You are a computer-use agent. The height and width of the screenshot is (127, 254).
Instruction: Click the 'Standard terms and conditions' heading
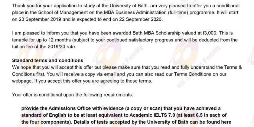[x=48, y=60]
